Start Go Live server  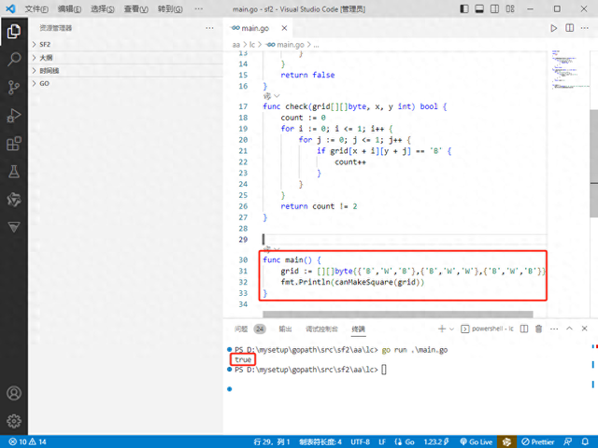click(476, 441)
